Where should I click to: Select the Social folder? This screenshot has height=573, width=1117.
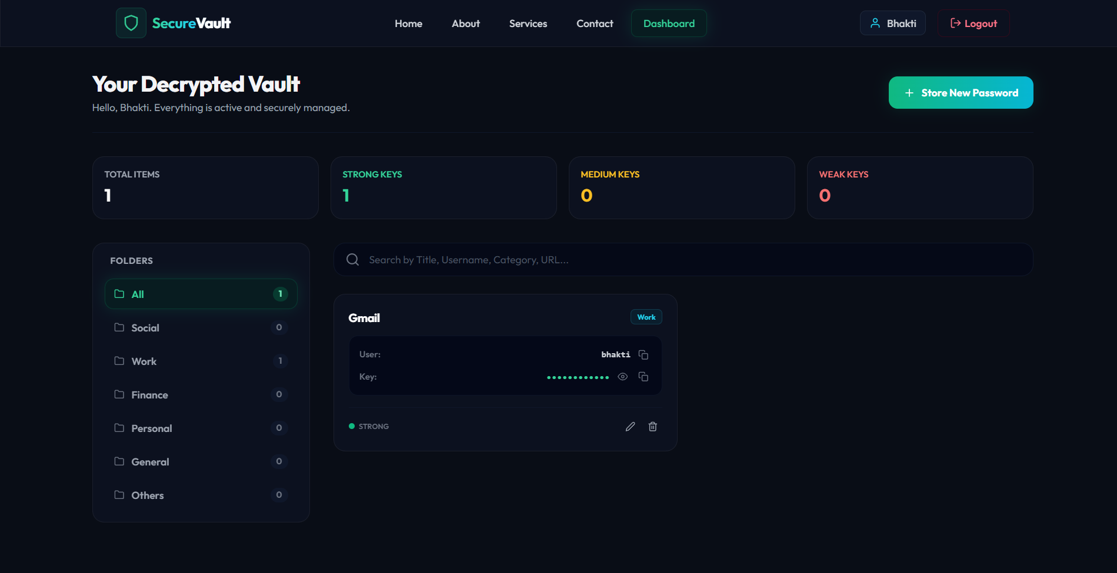(x=201, y=327)
